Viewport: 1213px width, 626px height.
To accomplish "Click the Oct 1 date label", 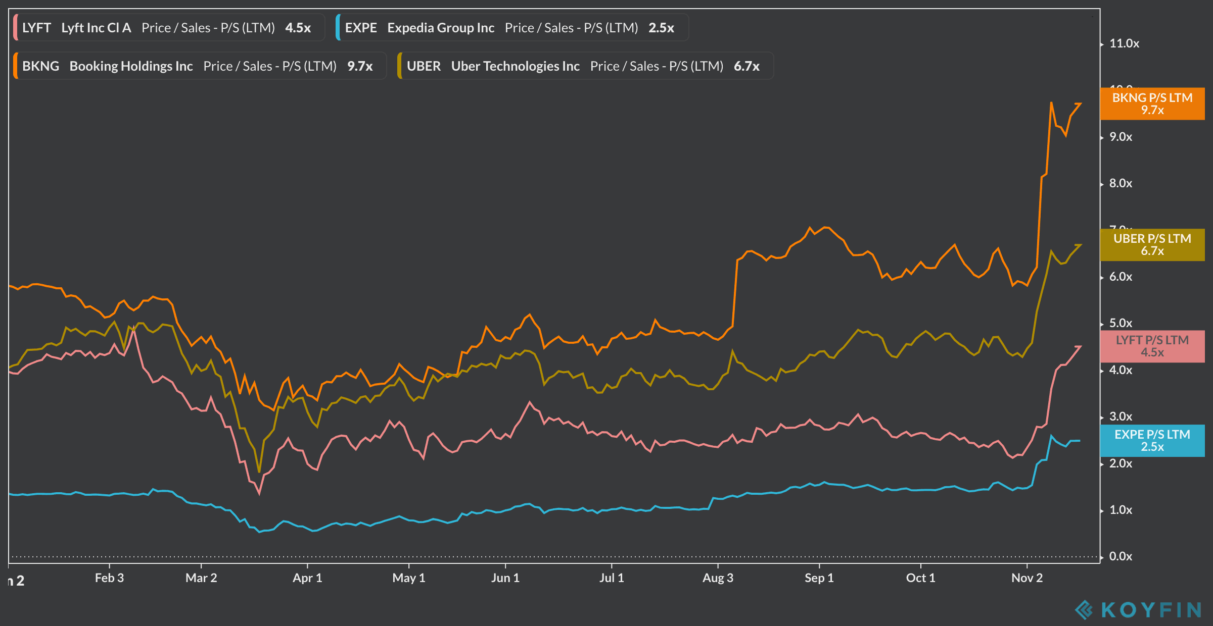I will coord(921,578).
